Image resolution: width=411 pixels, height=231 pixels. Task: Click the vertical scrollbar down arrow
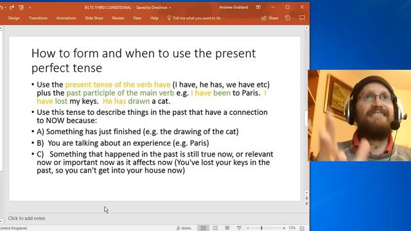[x=307, y=193]
